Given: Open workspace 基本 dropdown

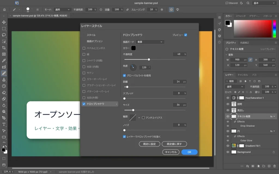Looking at the screenshot, I should [264, 3].
